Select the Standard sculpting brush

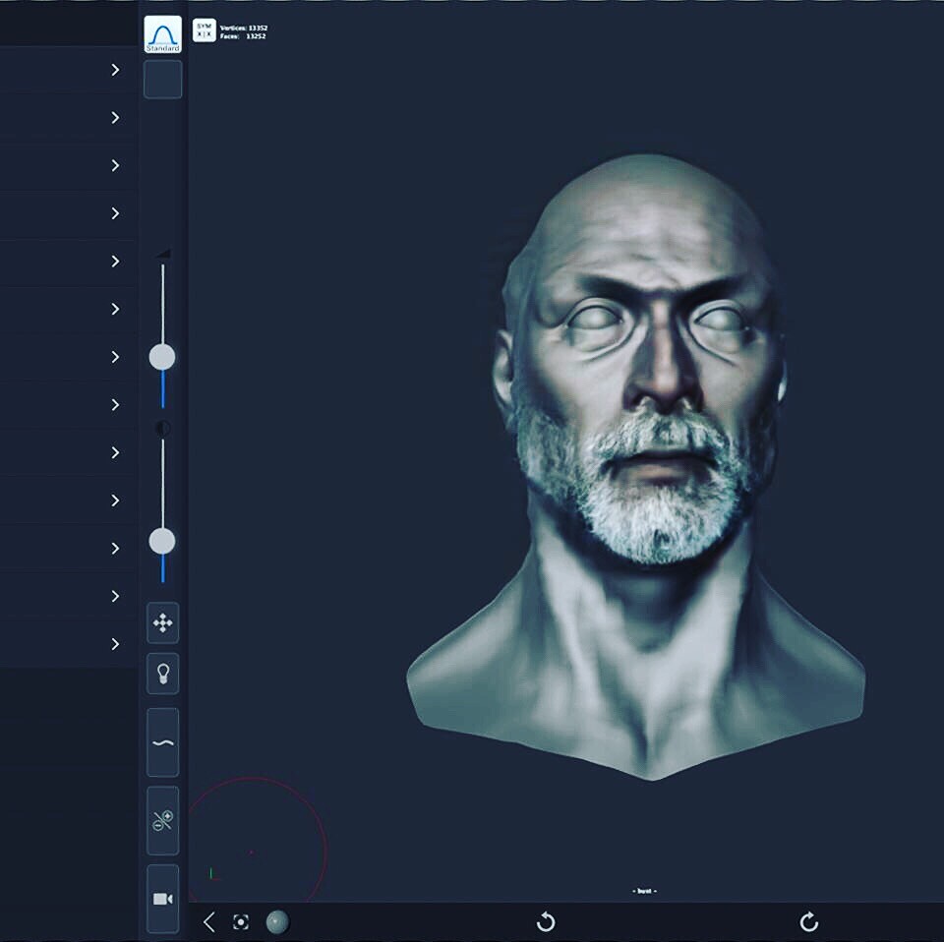click(x=162, y=35)
